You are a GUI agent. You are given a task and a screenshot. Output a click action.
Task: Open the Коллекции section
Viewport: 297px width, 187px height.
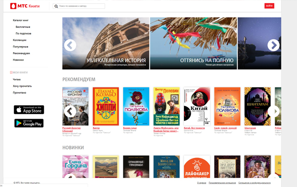pyautogui.click(x=19, y=40)
